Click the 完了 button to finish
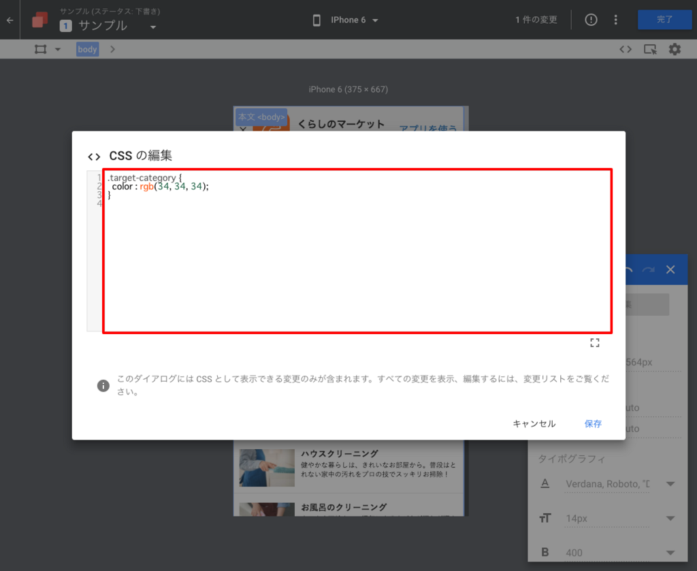Image resolution: width=697 pixels, height=571 pixels. (x=664, y=20)
